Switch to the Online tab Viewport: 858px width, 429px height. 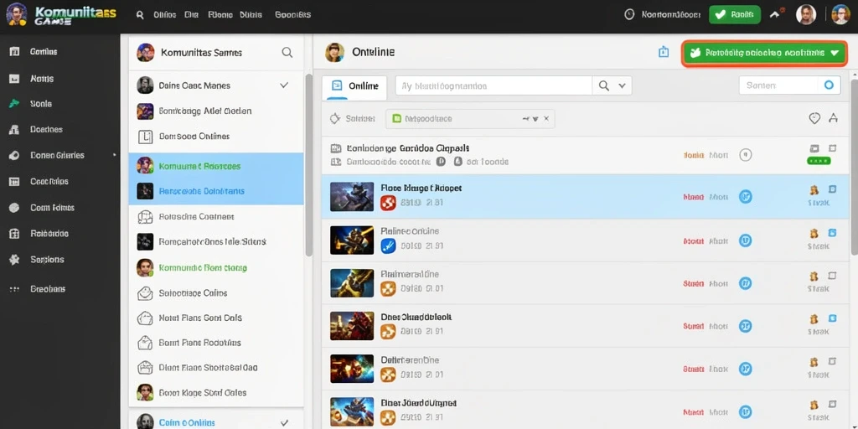(x=354, y=86)
